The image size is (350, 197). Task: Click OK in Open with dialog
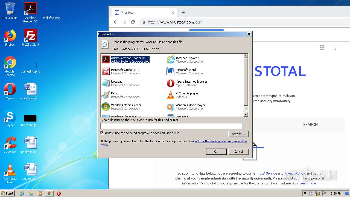(216, 152)
